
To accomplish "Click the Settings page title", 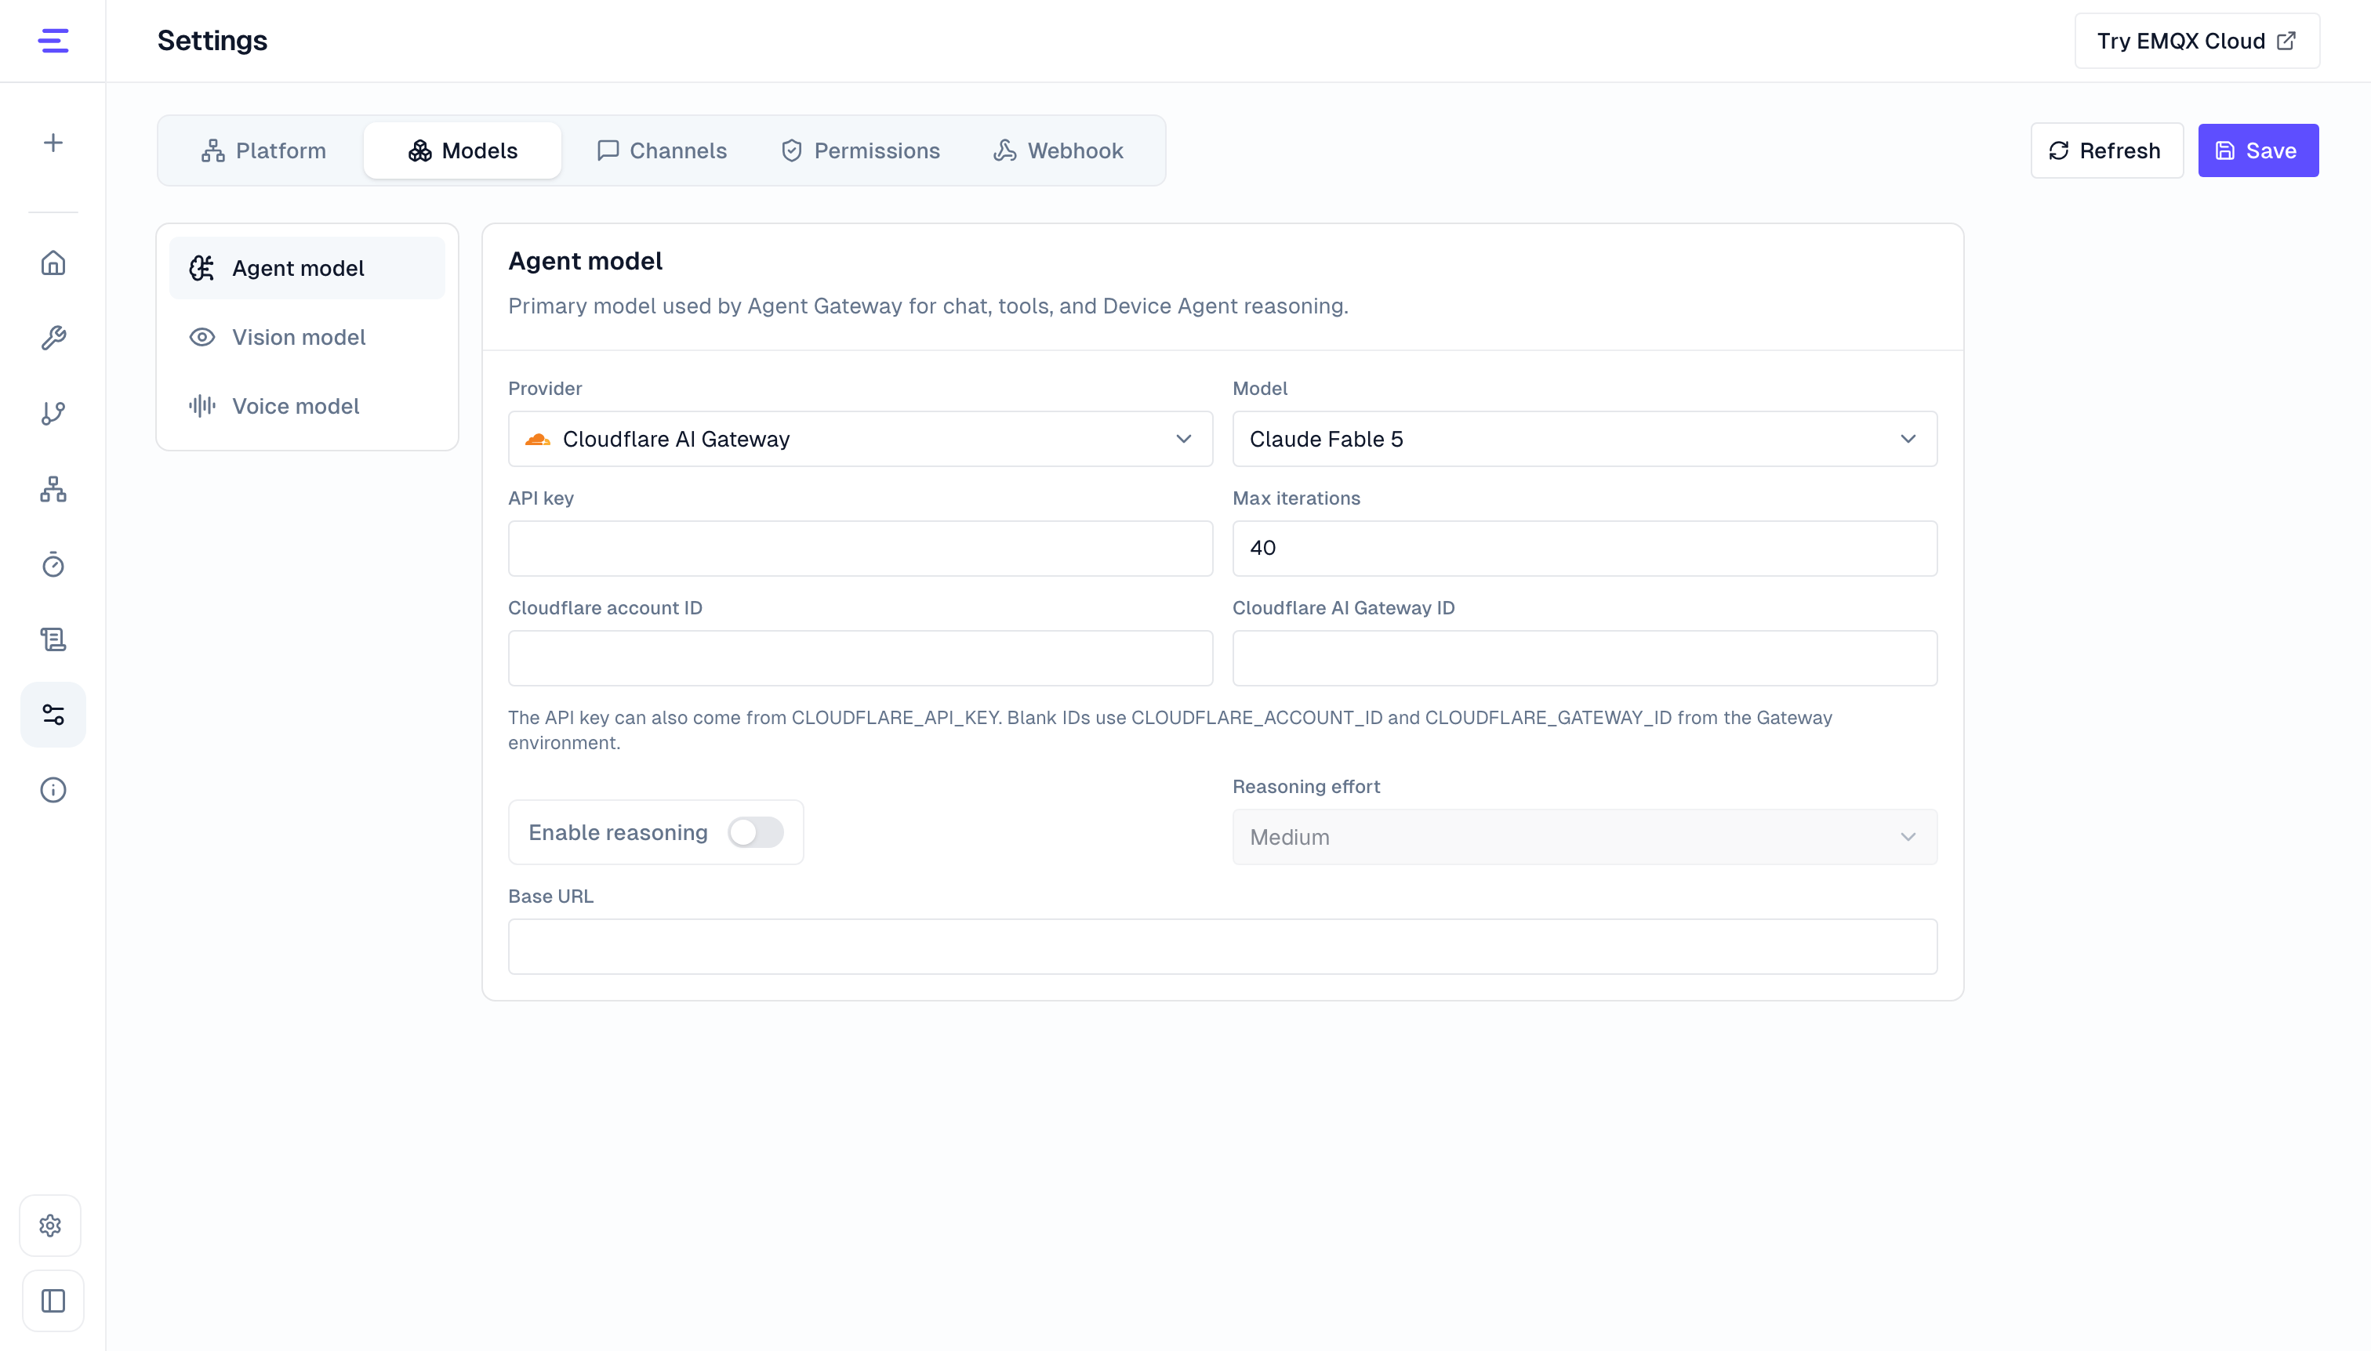I will tap(212, 41).
